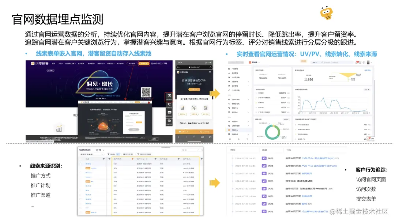Click the orange button beside 用户登录
The height and width of the screenshot is (222, 395).
(144, 64)
